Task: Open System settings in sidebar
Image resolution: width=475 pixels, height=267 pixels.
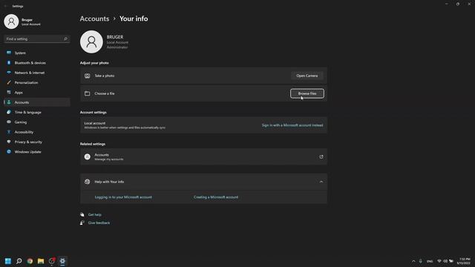Action: click(x=37, y=53)
